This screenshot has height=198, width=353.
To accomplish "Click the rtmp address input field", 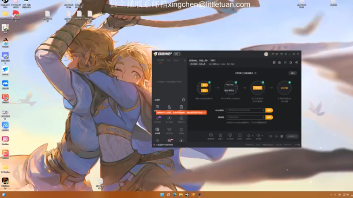I will pos(245,110).
